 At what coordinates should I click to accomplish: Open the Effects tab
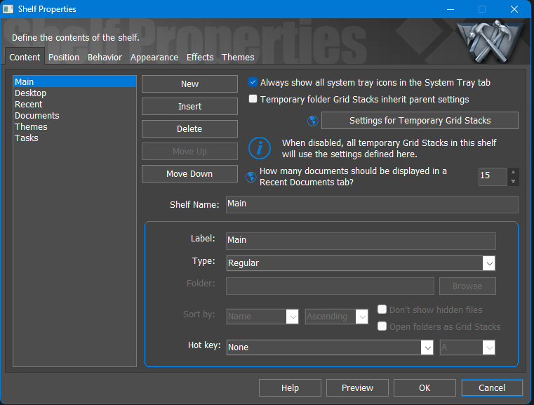point(200,58)
